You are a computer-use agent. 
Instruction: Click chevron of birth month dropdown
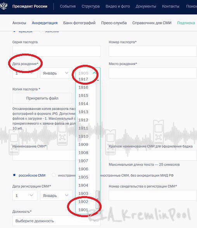pos(67,73)
